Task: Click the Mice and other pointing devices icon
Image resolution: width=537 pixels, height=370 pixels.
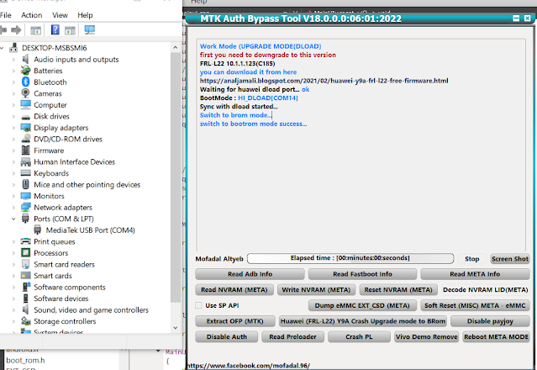Action: [x=26, y=184]
